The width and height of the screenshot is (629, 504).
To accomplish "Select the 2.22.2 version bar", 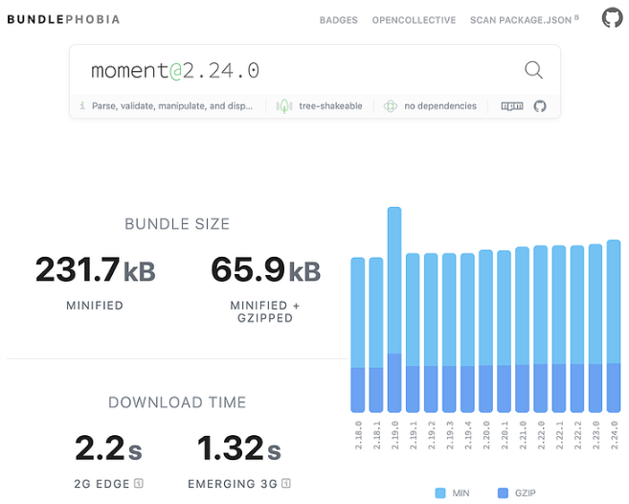I will (x=577, y=329).
